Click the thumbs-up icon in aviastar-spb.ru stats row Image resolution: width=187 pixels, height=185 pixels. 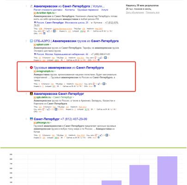pos(48,31)
